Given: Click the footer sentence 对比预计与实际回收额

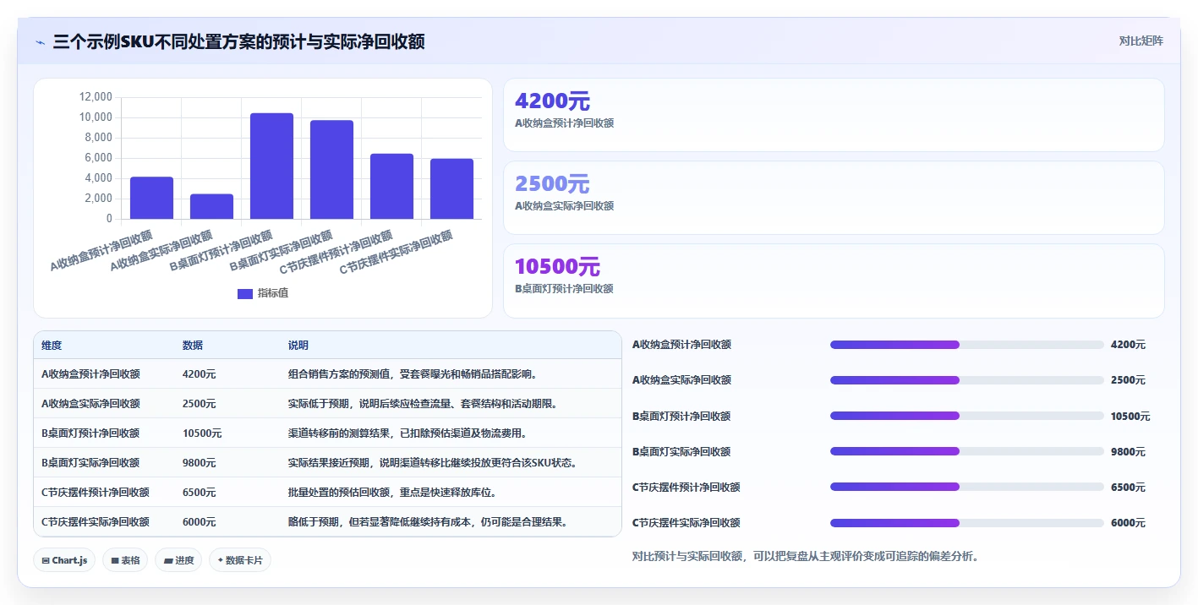Looking at the screenshot, I should coord(806,556).
